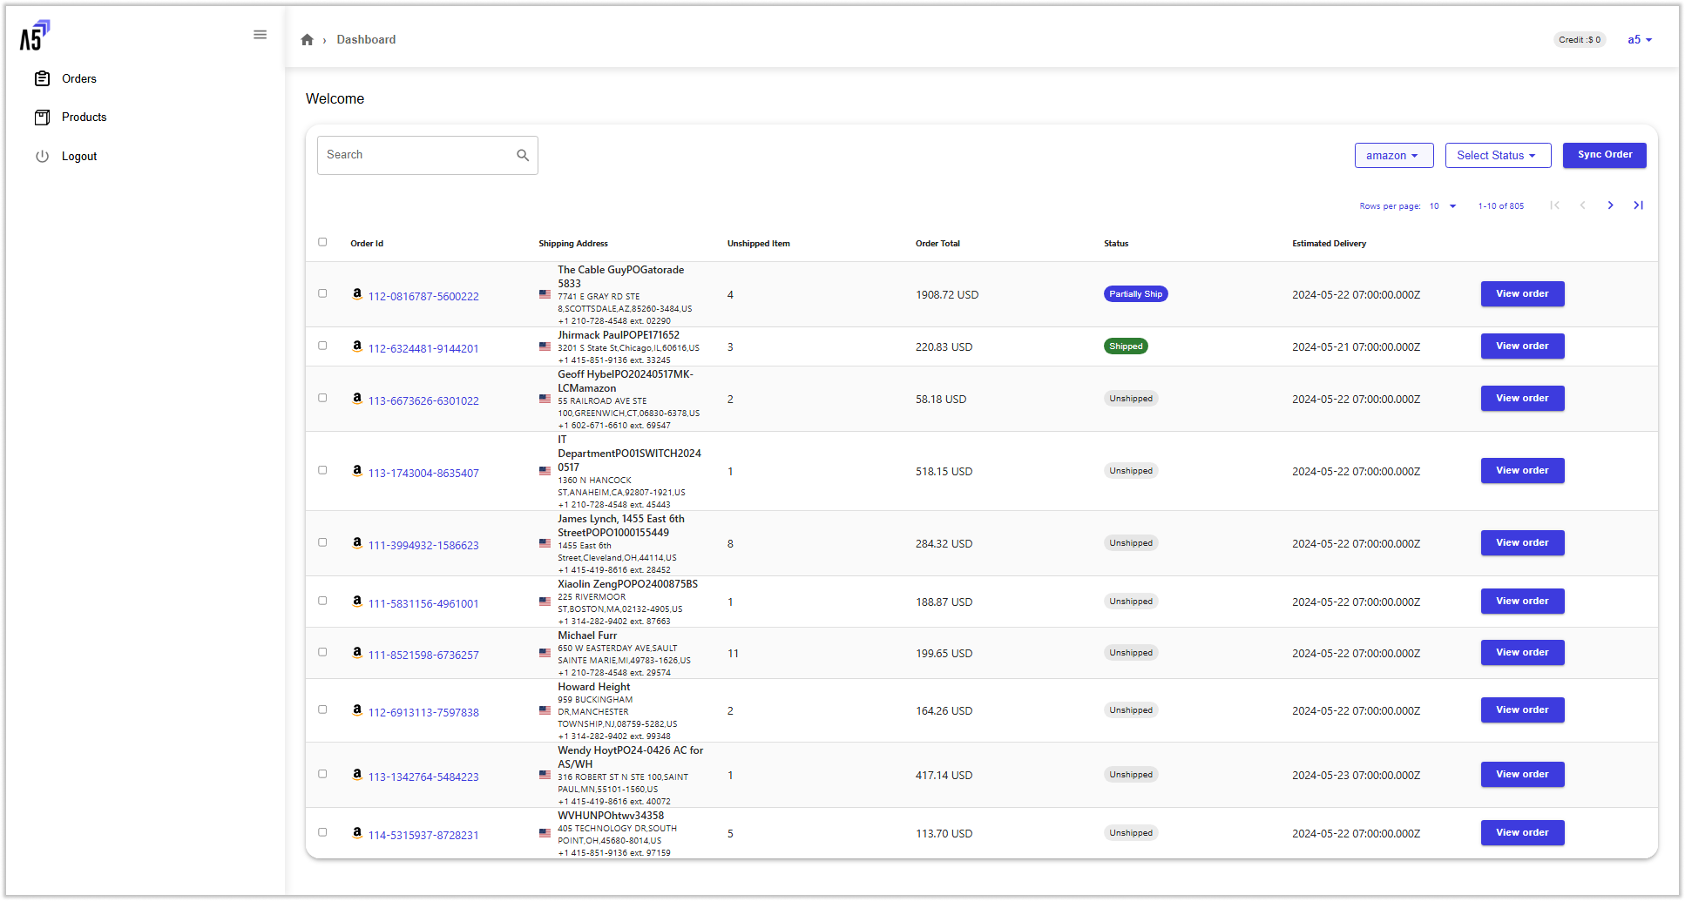Click the Sync Order button
Viewport: 1685px width, 901px height.
click(1605, 155)
